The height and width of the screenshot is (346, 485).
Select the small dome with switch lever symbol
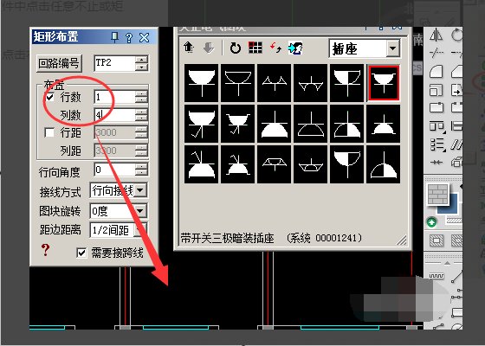coord(238,164)
